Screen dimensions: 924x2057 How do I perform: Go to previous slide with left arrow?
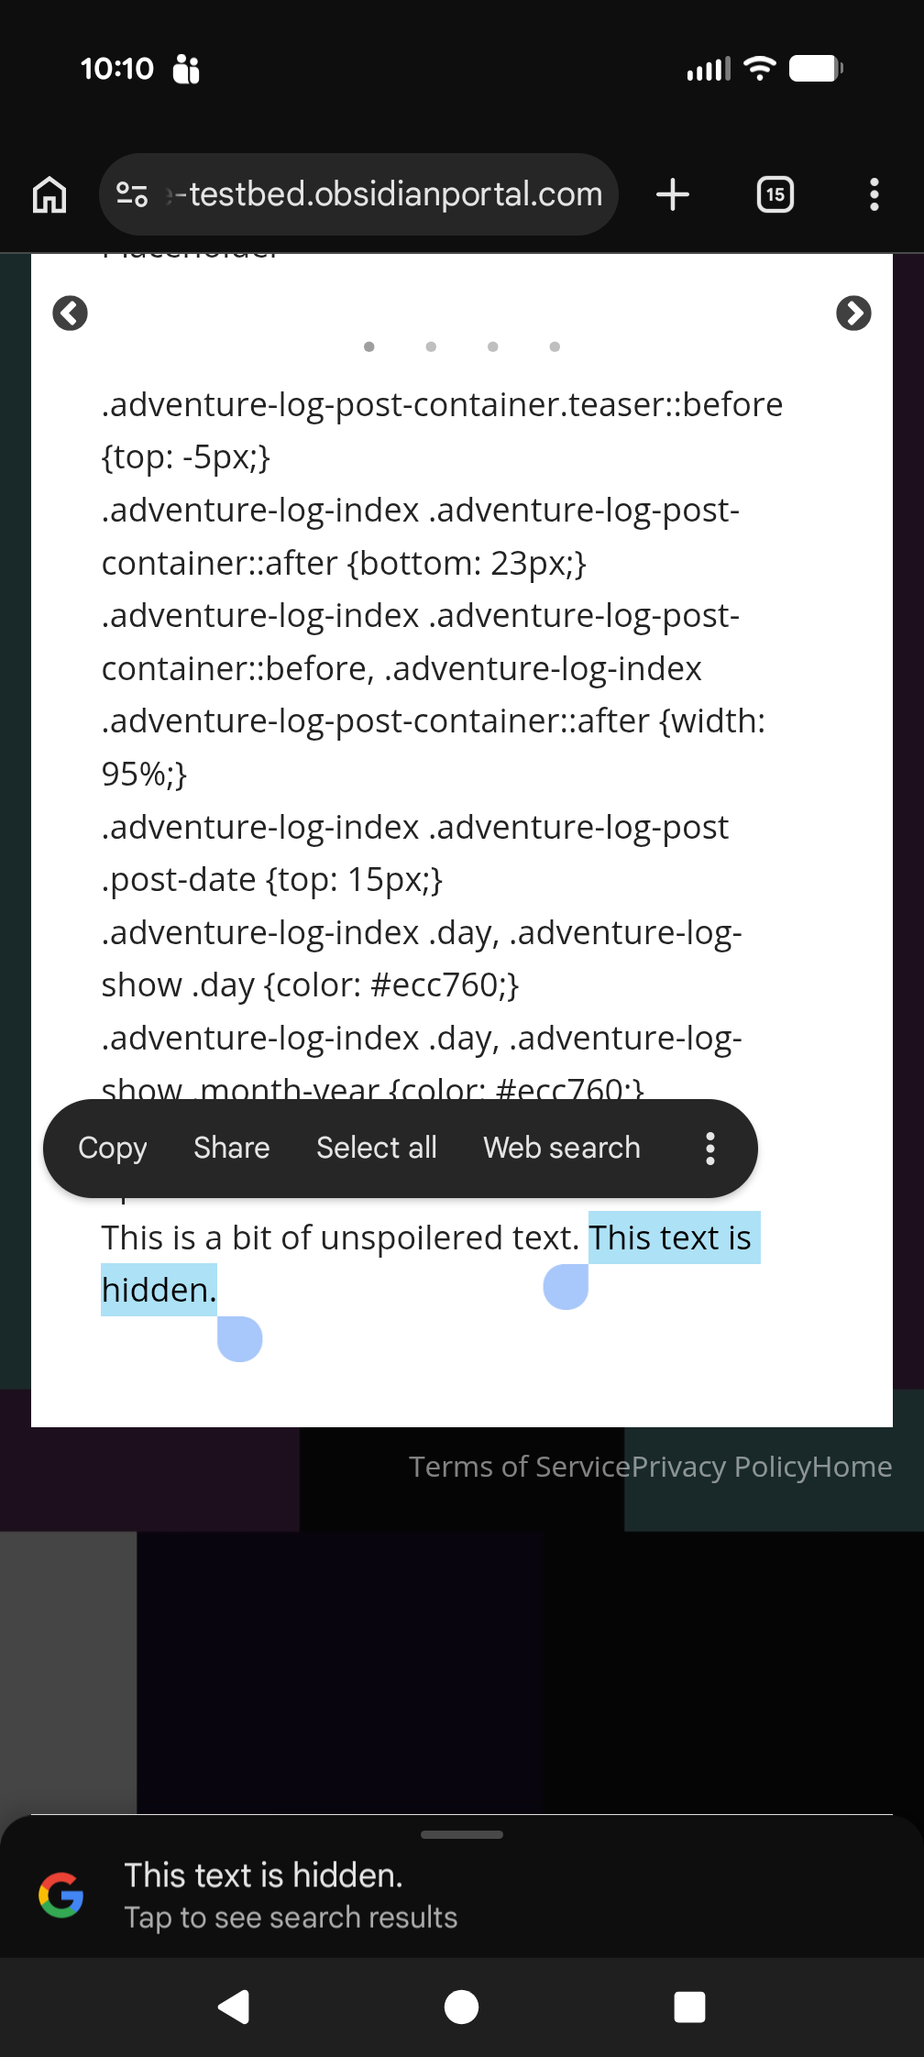pos(71,313)
